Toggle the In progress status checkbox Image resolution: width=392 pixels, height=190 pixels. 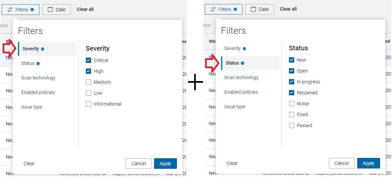(292, 82)
